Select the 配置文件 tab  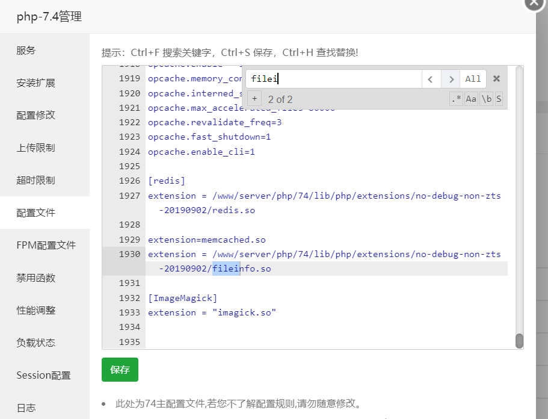[45, 213]
